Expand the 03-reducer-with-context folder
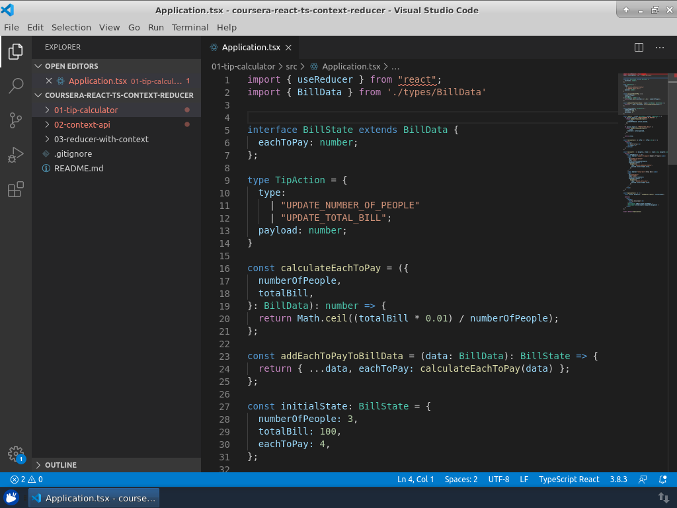This screenshot has width=677, height=508. (101, 139)
